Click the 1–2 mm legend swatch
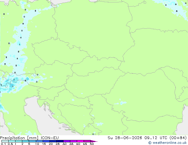 pyautogui.click(x=19, y=141)
